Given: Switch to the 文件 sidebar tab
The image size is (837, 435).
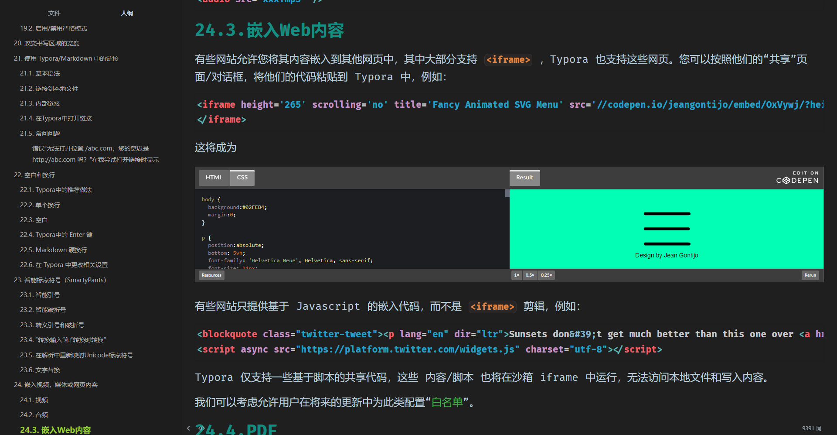Looking at the screenshot, I should pos(54,13).
